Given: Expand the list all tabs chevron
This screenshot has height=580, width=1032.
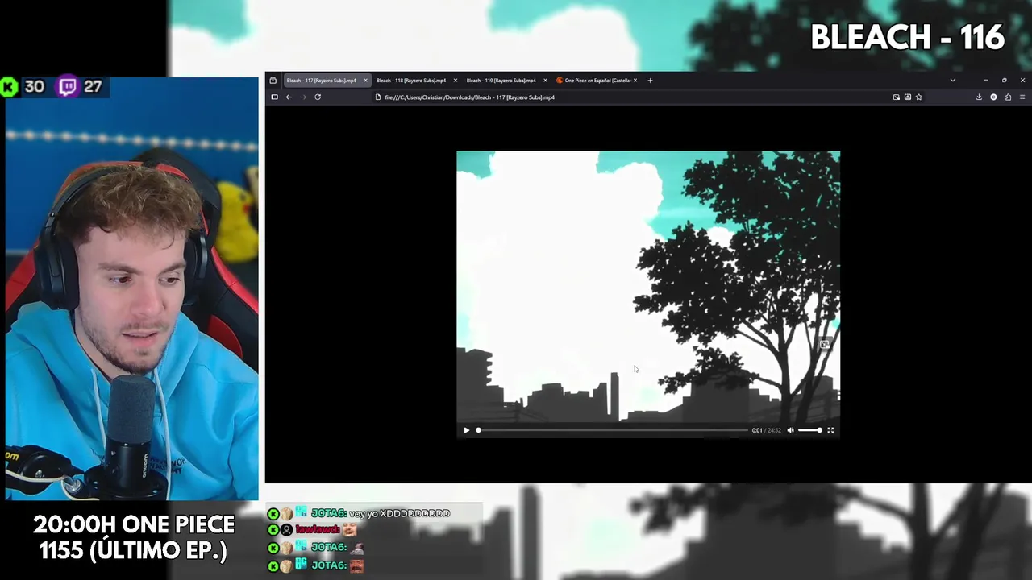Looking at the screenshot, I should tap(952, 81).
